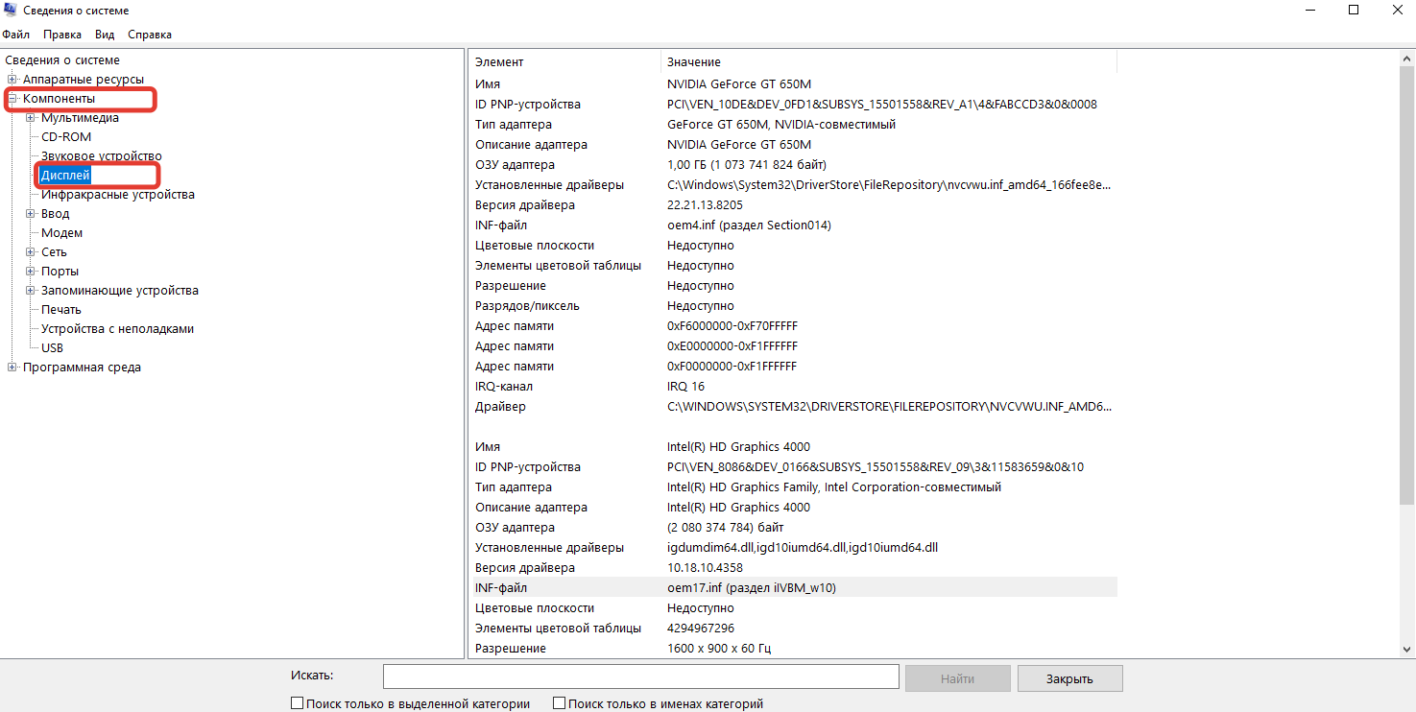
Task: Open the Правка menu
Action: (x=62, y=35)
